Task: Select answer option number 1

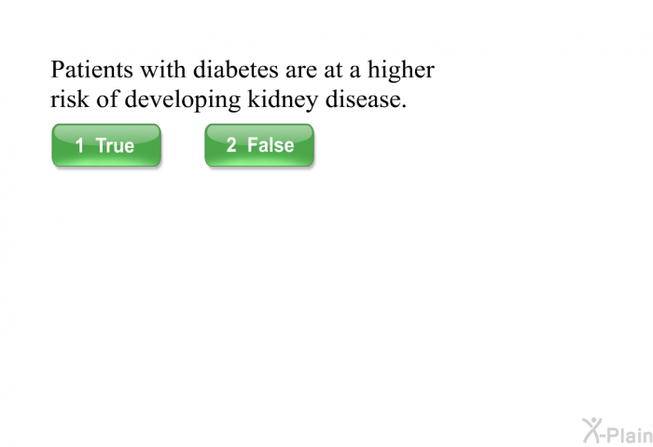Action: pyautogui.click(x=106, y=145)
